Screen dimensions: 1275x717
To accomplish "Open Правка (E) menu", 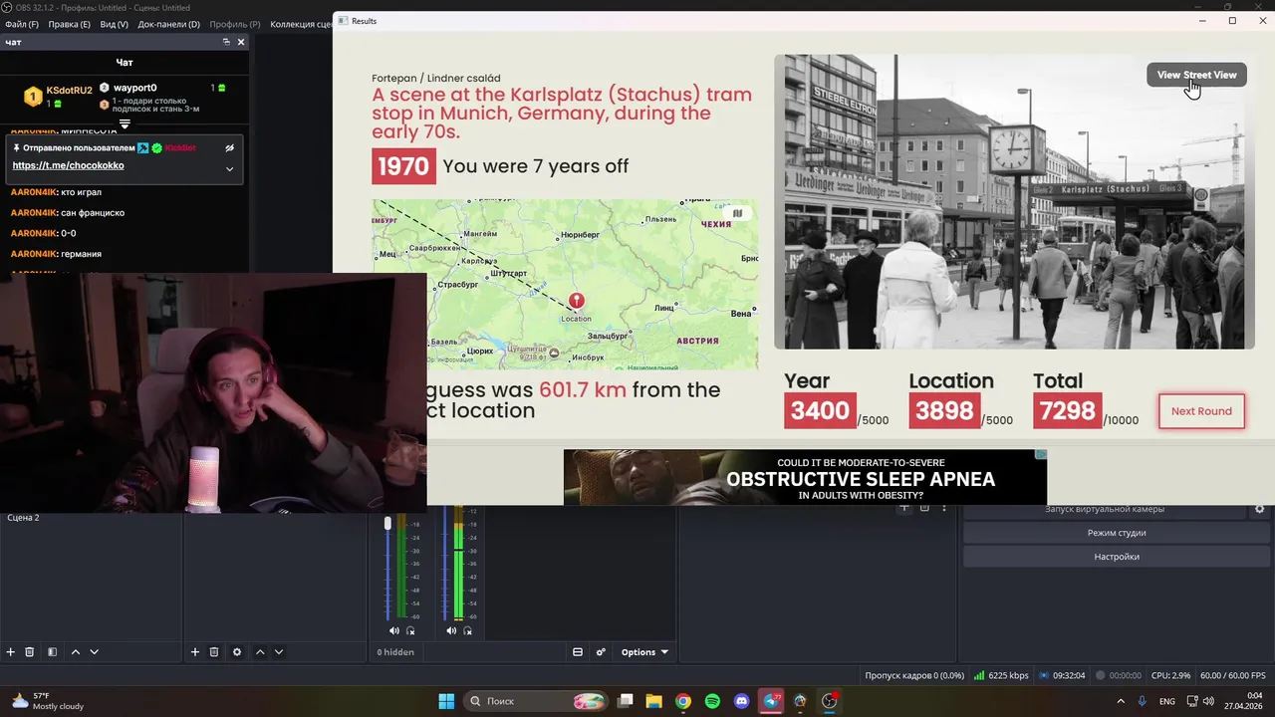I will tap(69, 24).
